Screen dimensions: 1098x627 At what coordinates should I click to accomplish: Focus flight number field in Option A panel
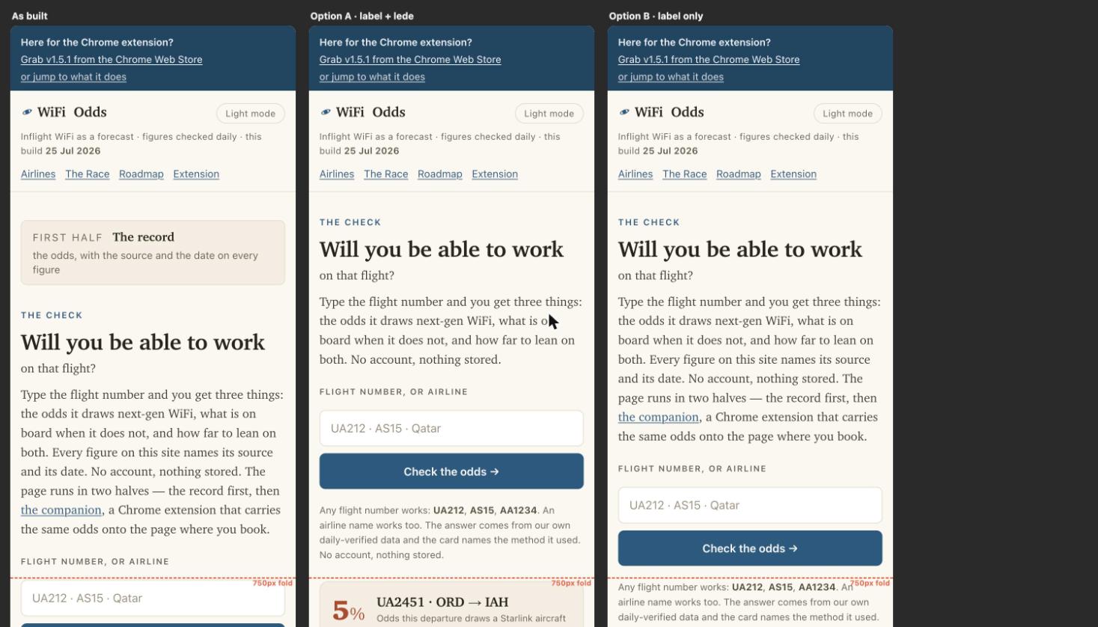coord(451,429)
